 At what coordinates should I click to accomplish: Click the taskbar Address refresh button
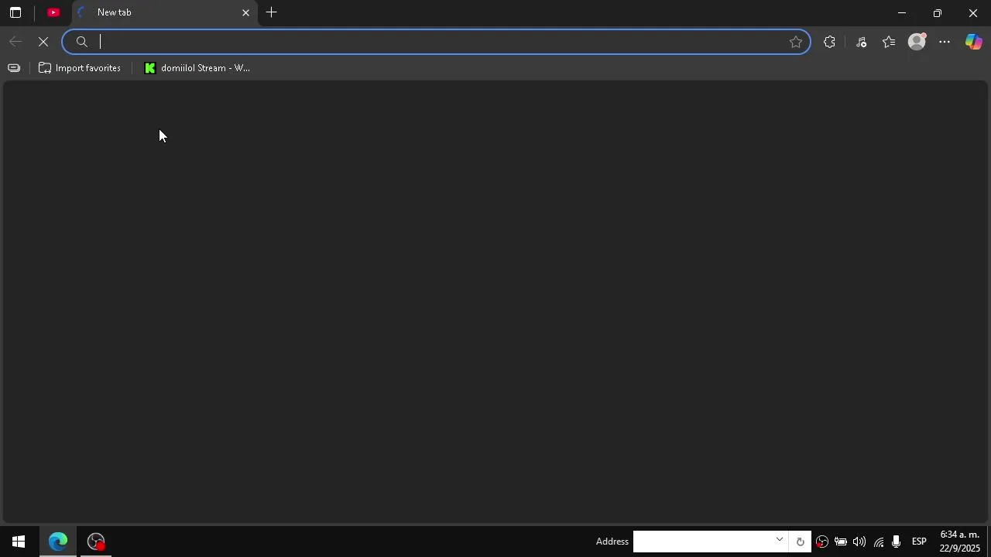[800, 542]
